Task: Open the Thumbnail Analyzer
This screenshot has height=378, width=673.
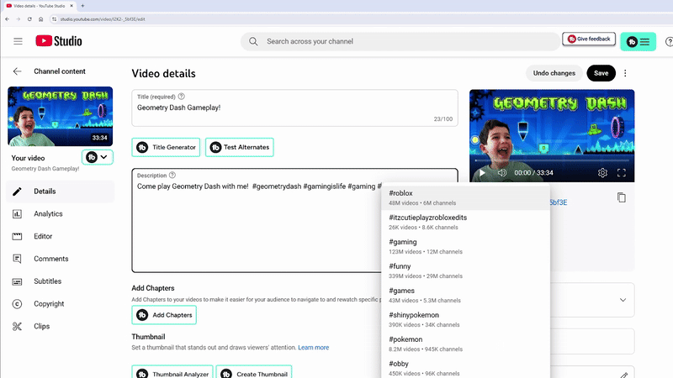Action: click(x=172, y=373)
